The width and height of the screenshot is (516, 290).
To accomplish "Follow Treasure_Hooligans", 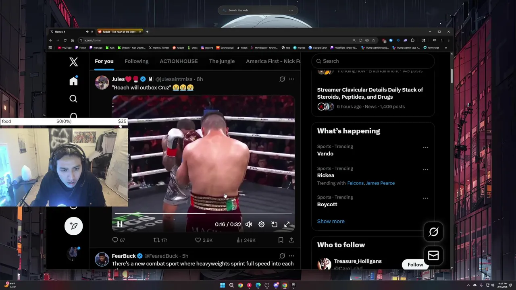I will (x=415, y=265).
